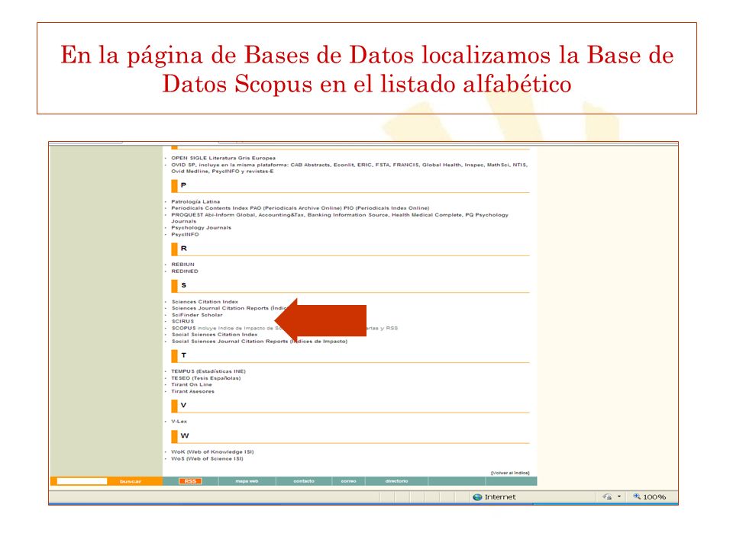Click the search input field beside buscar

(82, 481)
